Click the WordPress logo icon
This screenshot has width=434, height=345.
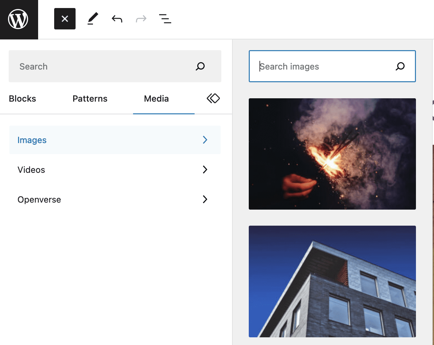18,19
